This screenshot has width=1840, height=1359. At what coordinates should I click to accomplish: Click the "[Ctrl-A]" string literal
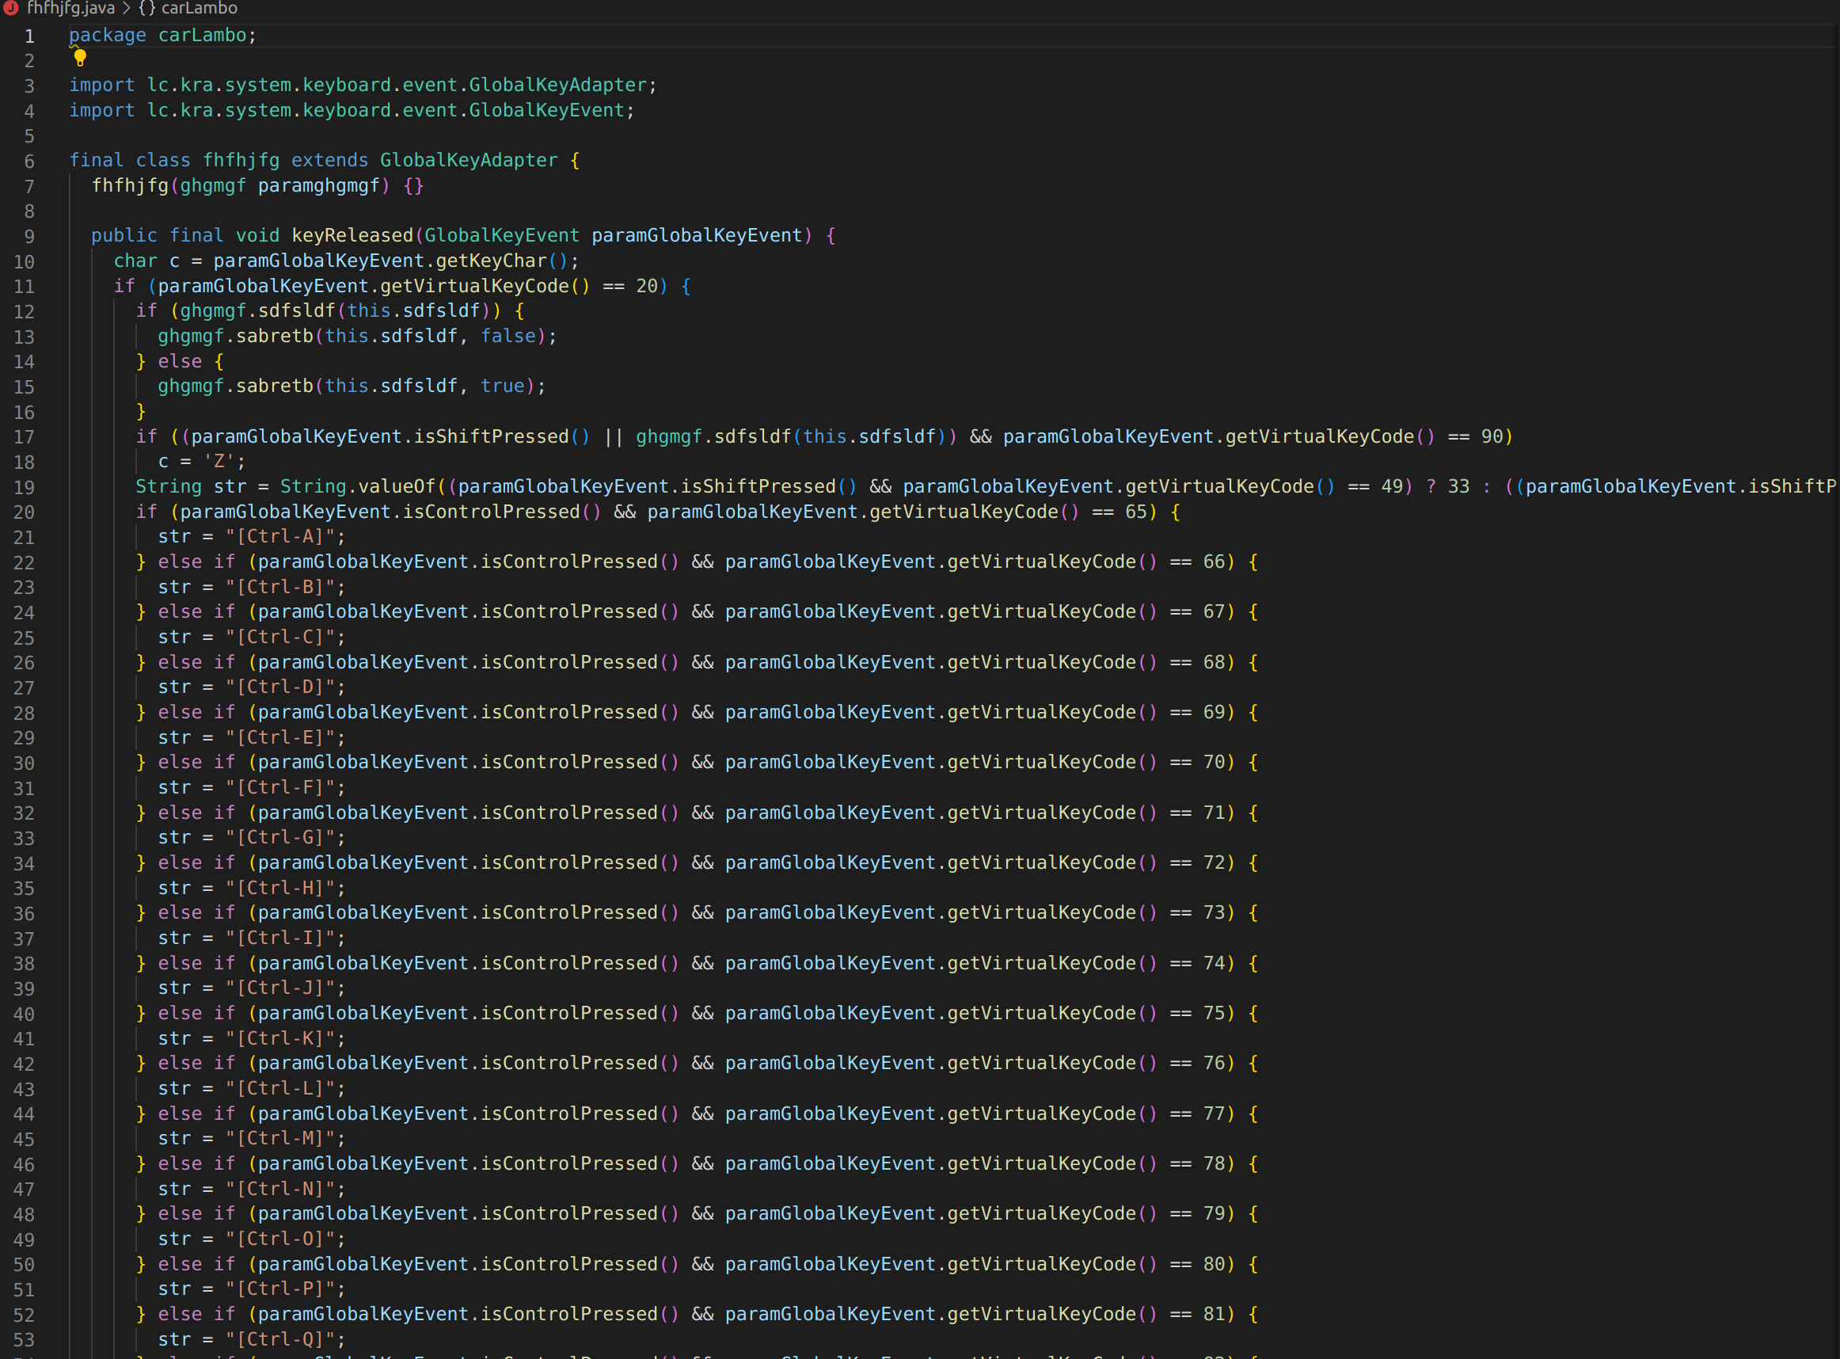pyautogui.click(x=279, y=537)
